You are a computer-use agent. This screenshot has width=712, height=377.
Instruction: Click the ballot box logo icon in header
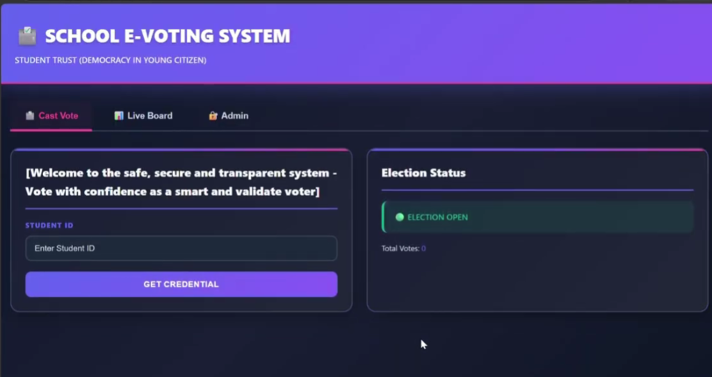(x=27, y=36)
